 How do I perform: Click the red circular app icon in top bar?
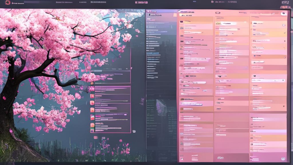click(7, 2)
